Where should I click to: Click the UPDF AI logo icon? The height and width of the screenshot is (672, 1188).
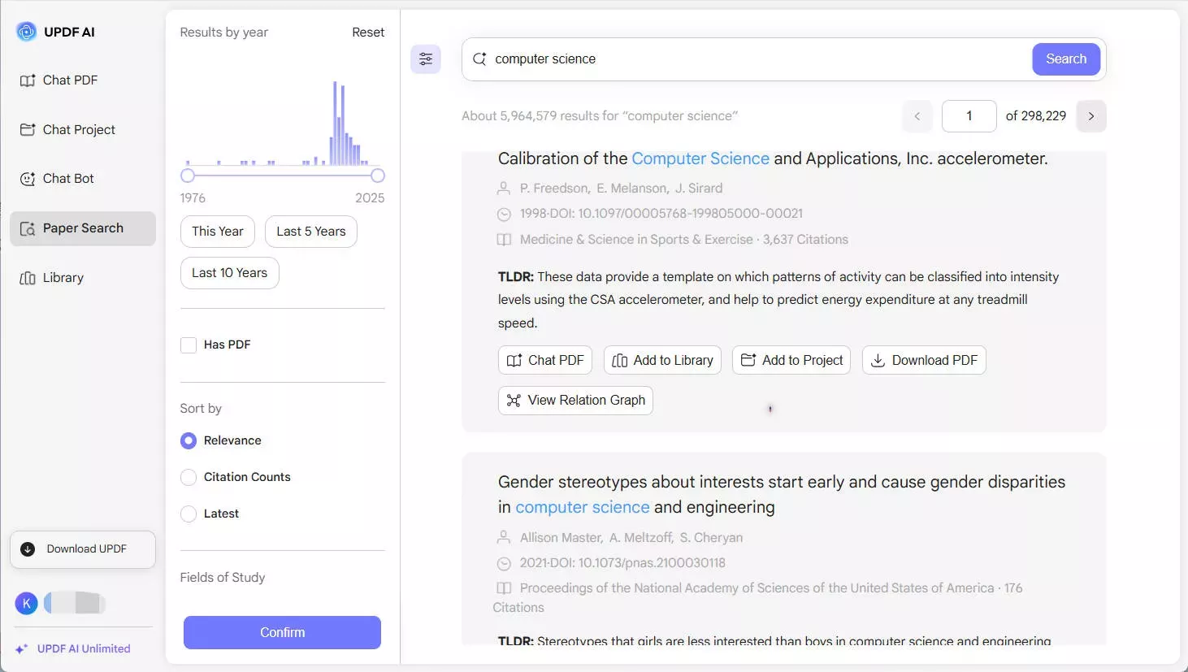pos(27,32)
